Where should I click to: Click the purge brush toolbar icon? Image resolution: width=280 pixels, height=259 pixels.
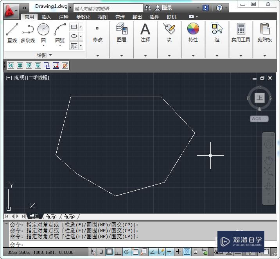pos(65,66)
